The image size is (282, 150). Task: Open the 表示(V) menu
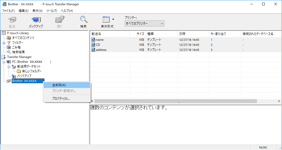[x=37, y=11]
